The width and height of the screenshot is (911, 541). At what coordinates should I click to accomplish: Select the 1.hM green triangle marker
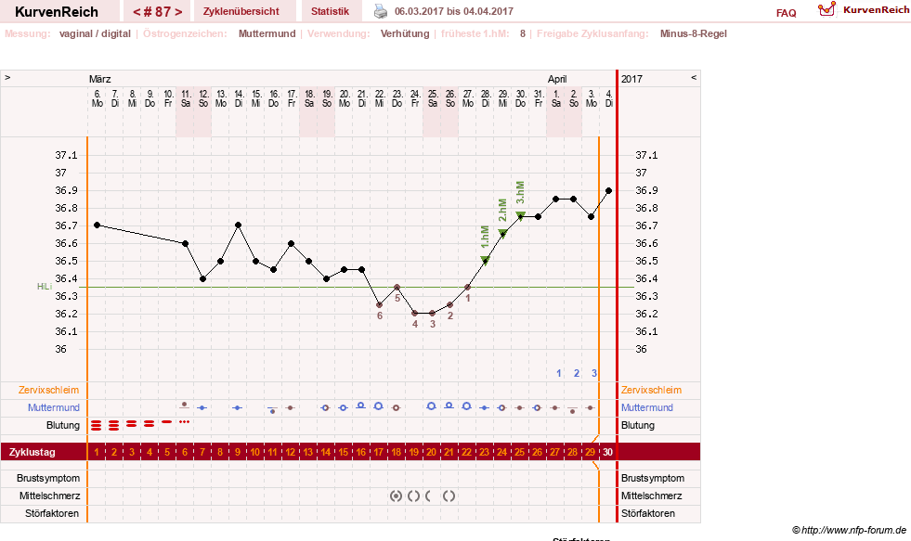pos(485,260)
